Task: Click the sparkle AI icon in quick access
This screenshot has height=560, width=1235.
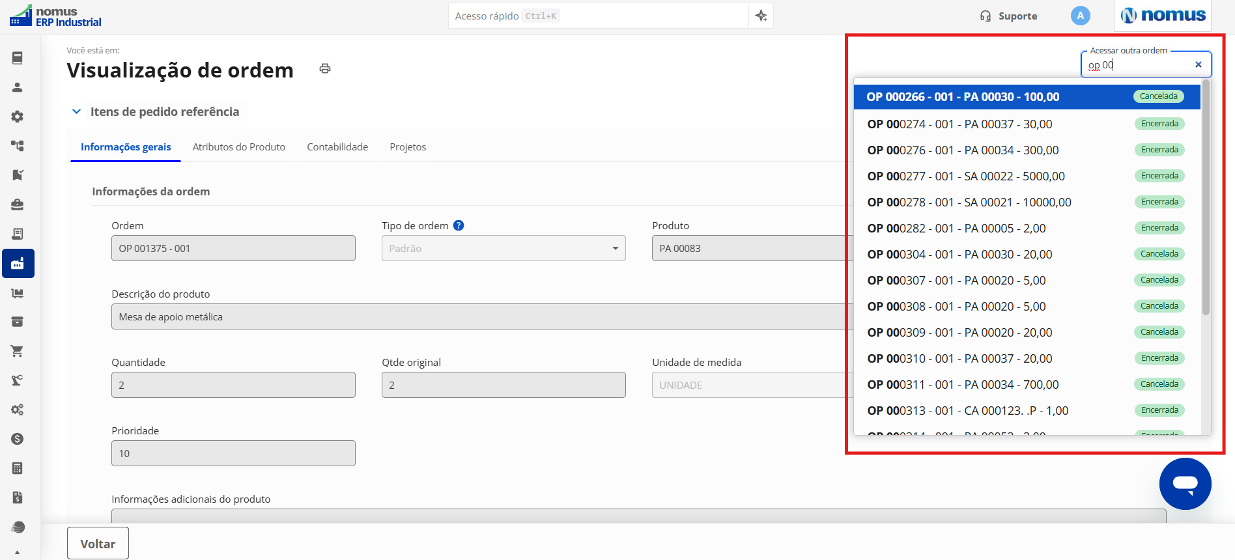Action: (761, 16)
